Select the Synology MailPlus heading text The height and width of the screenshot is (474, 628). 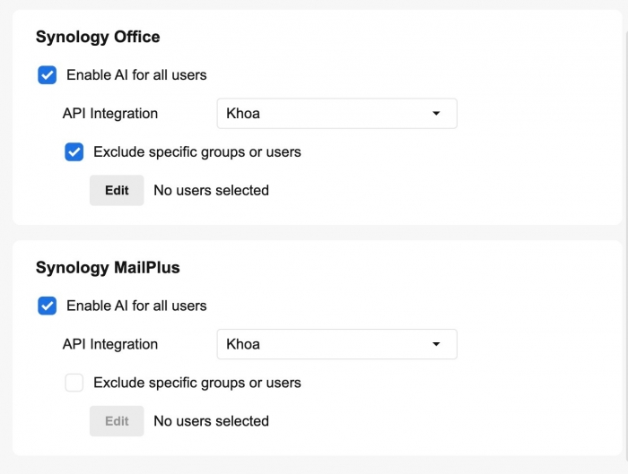point(108,268)
